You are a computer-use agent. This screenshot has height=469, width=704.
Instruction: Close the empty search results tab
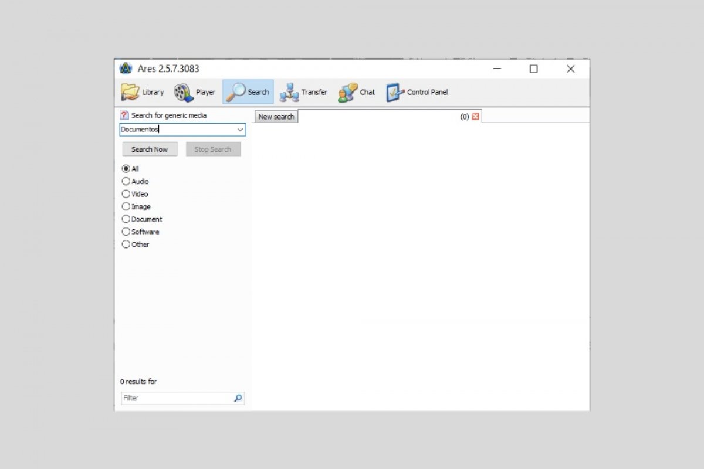[x=475, y=117]
